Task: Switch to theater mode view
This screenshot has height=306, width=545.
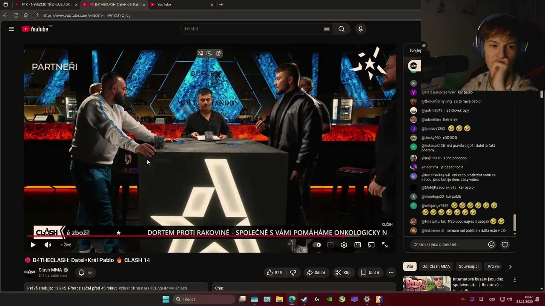Action: tap(358, 245)
